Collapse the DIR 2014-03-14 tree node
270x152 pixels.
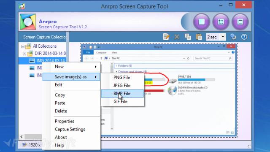pos(24,54)
